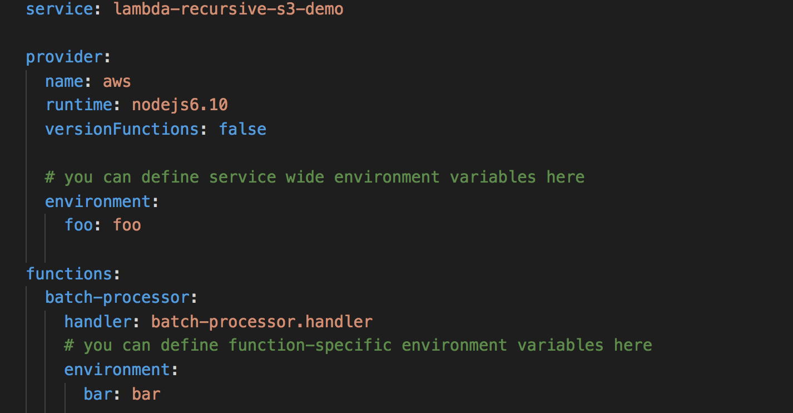793x413 pixels.
Task: Click the functions key
Action: click(x=69, y=273)
